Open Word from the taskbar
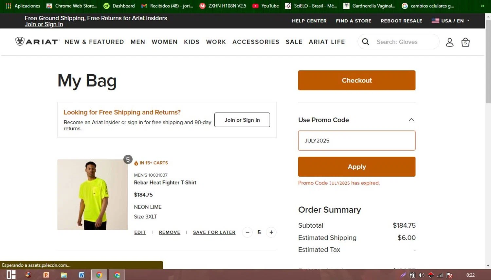Viewport: 491px width, 280px height. coord(82,275)
